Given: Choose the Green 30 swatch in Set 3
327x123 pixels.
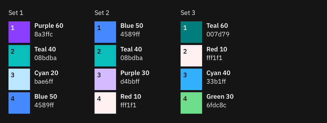Looking at the screenshot, I should pos(191,103).
